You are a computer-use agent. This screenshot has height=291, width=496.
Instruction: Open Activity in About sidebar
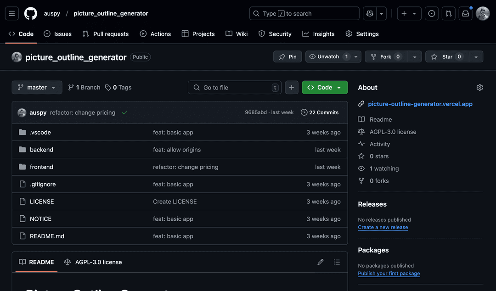(380, 144)
